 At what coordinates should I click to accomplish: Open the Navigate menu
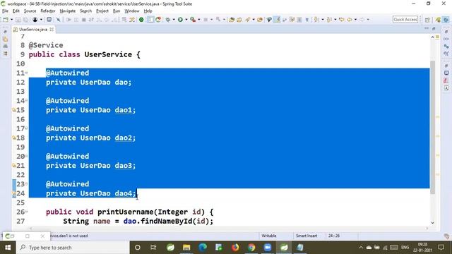point(68,11)
